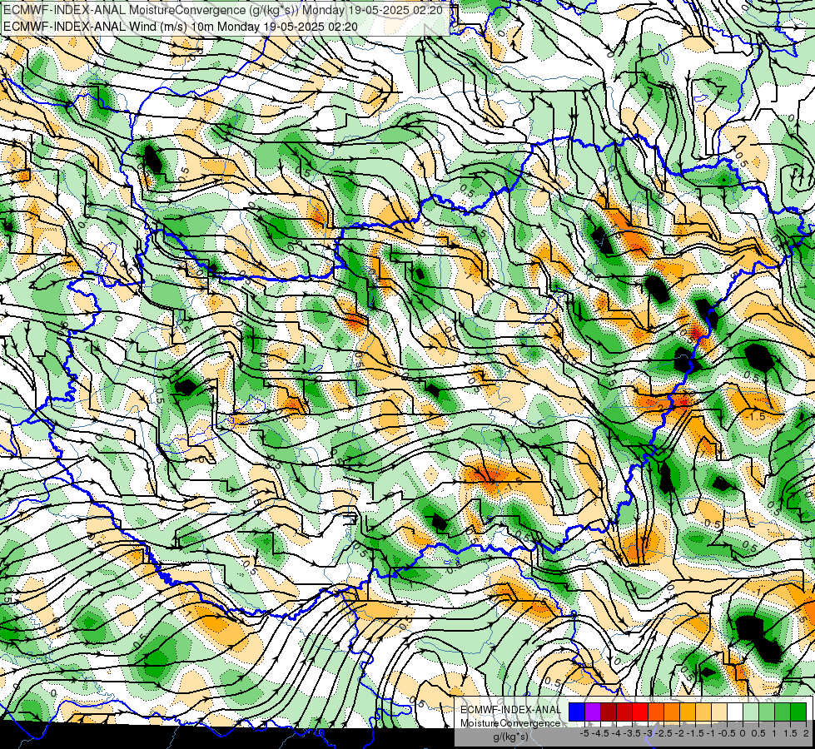
Task: Click the blue legend swatch above the -5 tick
Action: pyautogui.click(x=577, y=712)
